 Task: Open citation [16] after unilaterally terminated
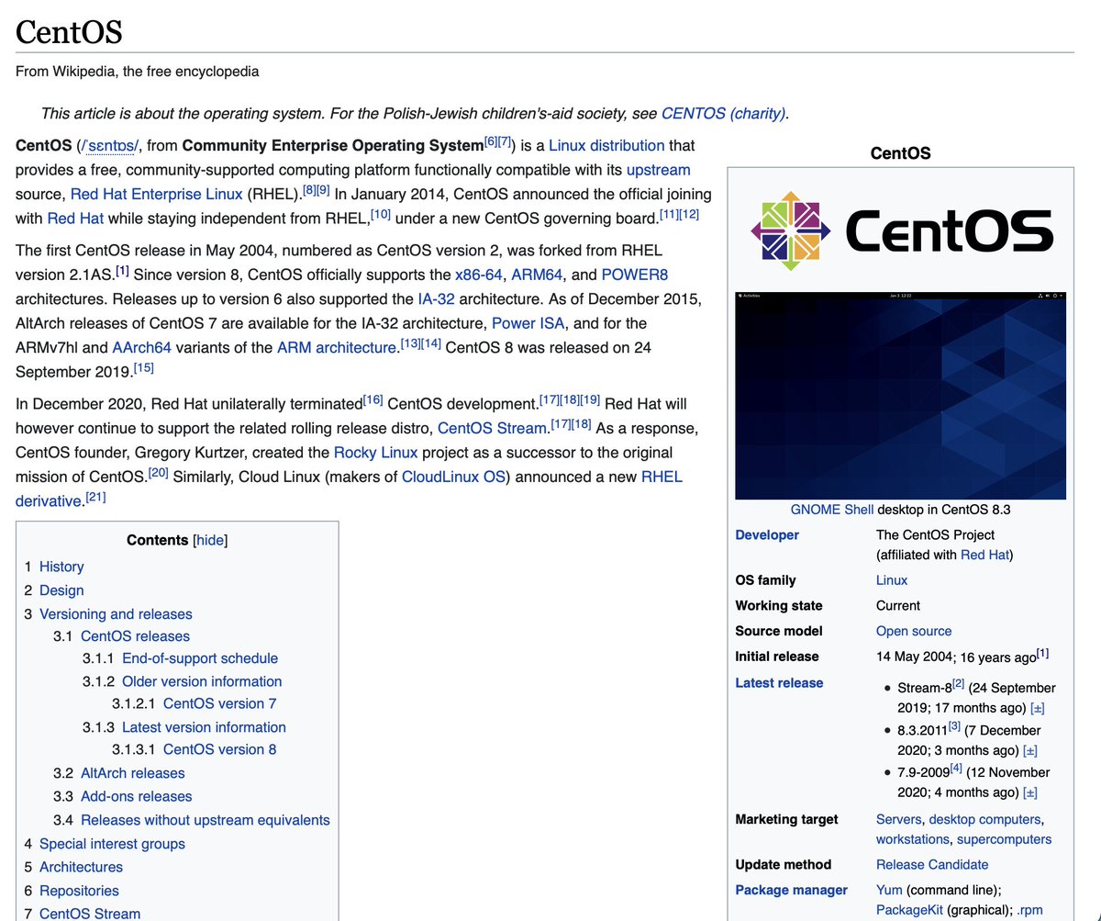[373, 400]
